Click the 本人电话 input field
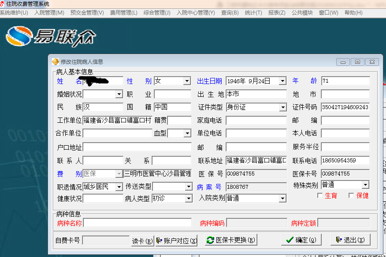386x257 pixels. [345, 133]
